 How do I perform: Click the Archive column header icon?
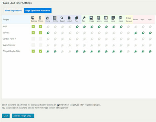point(55,18)
